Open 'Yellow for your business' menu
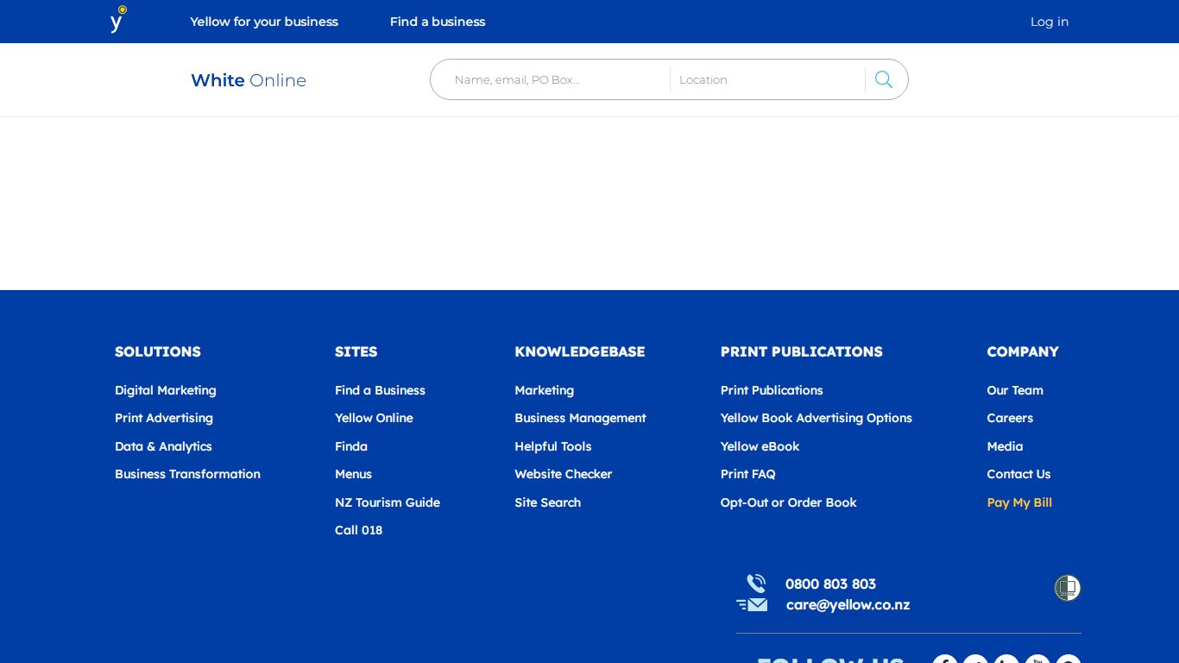Viewport: 1179px width, 663px height. 264,22
